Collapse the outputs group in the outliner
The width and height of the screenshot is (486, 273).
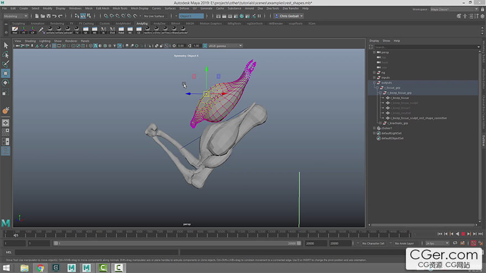pos(374,82)
